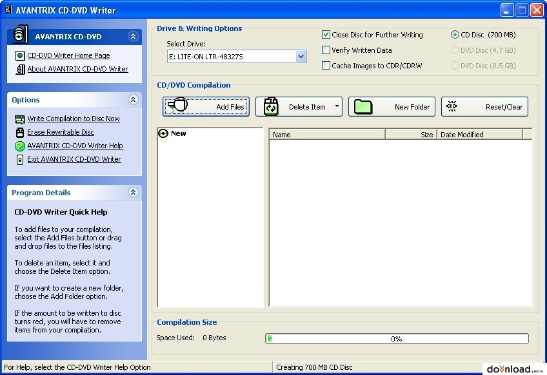Sort file list by Name column
Viewport: 547px width, 375px height.
327,135
